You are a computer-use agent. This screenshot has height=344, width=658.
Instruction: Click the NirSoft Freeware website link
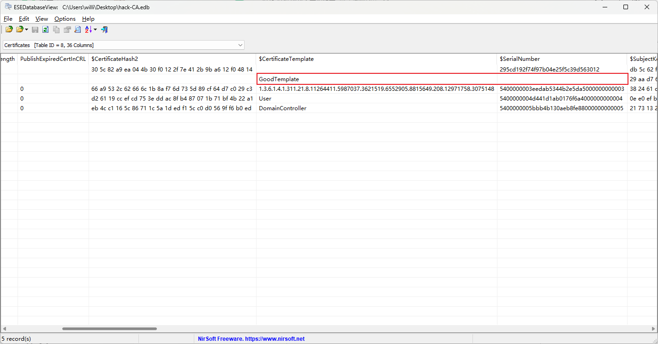251,338
